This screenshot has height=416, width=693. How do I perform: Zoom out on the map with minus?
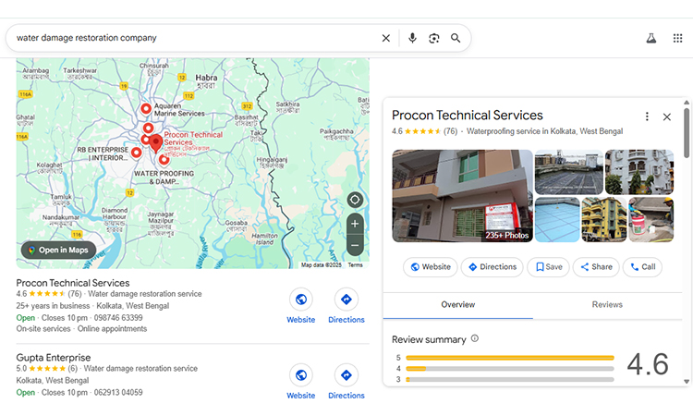point(355,245)
